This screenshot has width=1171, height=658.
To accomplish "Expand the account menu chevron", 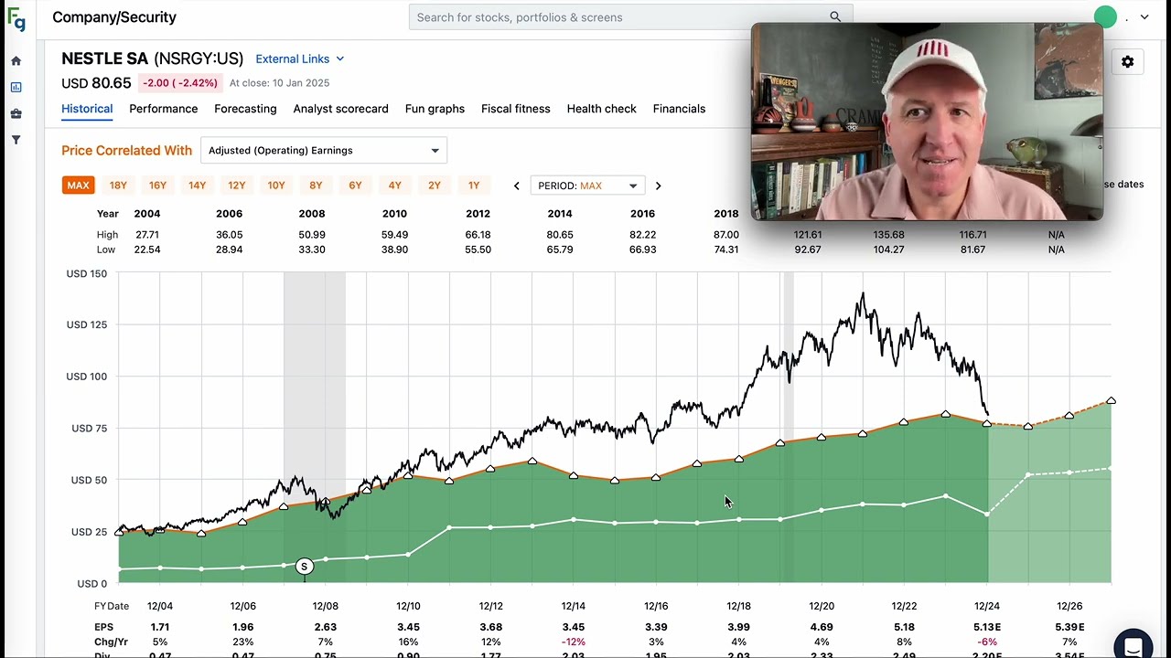I will (x=1144, y=17).
